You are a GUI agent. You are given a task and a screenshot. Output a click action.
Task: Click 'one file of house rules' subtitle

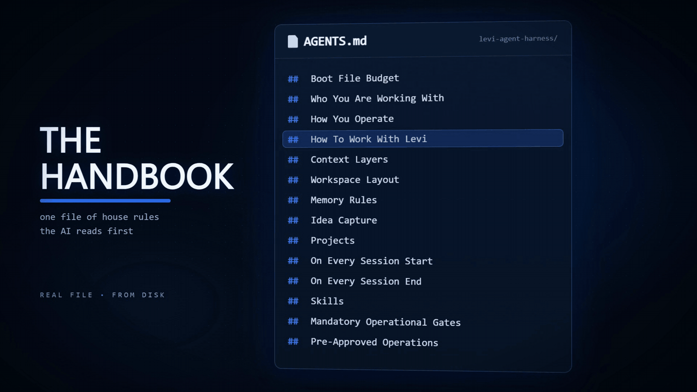(x=100, y=217)
